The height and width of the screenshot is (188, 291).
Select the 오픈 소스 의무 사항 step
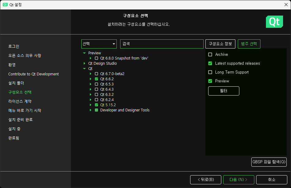tap(25, 56)
